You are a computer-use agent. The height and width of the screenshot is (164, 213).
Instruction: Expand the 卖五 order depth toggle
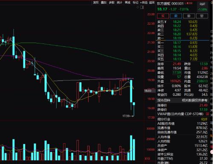click(x=165, y=22)
